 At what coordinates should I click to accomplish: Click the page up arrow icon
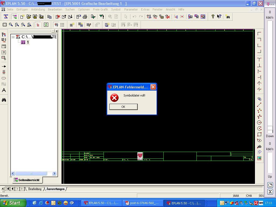pos(64,17)
